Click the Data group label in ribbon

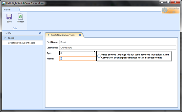coord(15,28)
